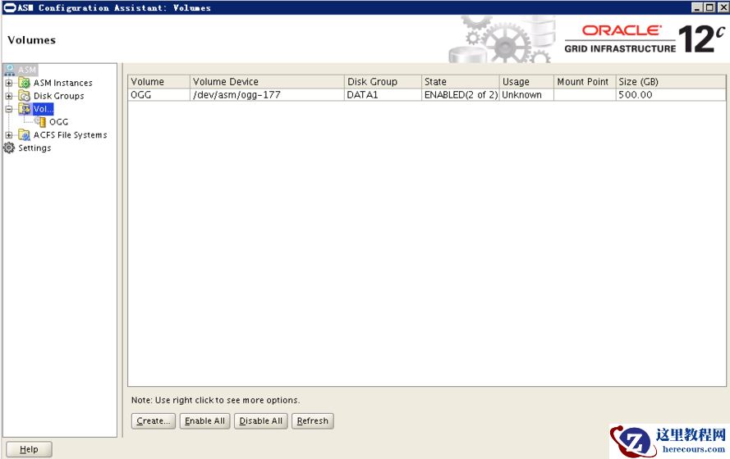This screenshot has width=730, height=459.
Task: Select ASM Instances in the tree
Action: [x=63, y=83]
